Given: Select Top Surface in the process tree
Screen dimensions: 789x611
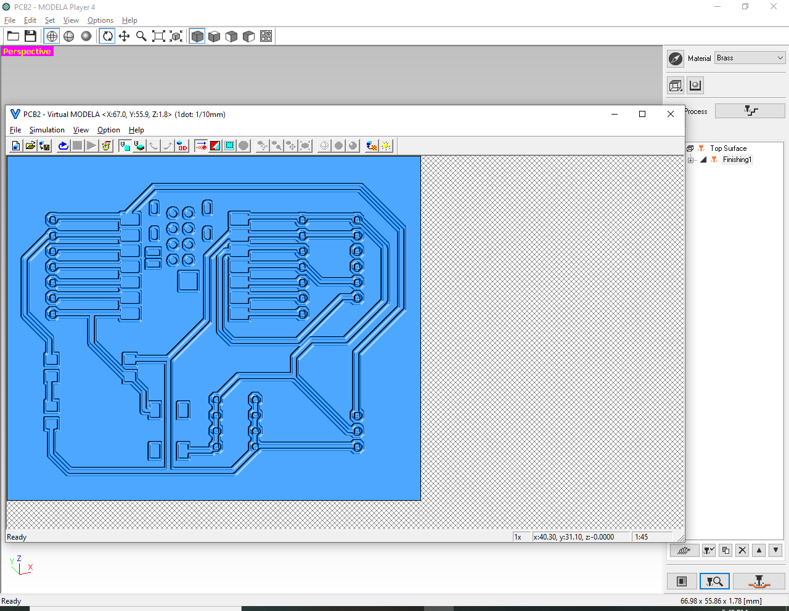Looking at the screenshot, I should [729, 148].
